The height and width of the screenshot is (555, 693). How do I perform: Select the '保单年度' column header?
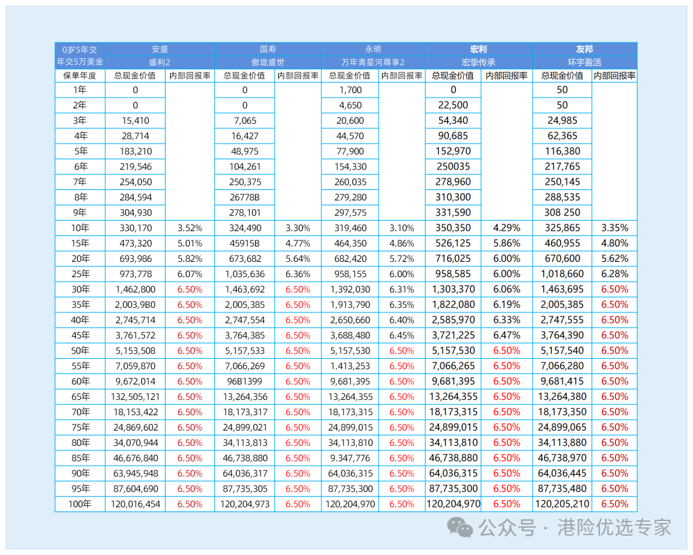point(80,76)
